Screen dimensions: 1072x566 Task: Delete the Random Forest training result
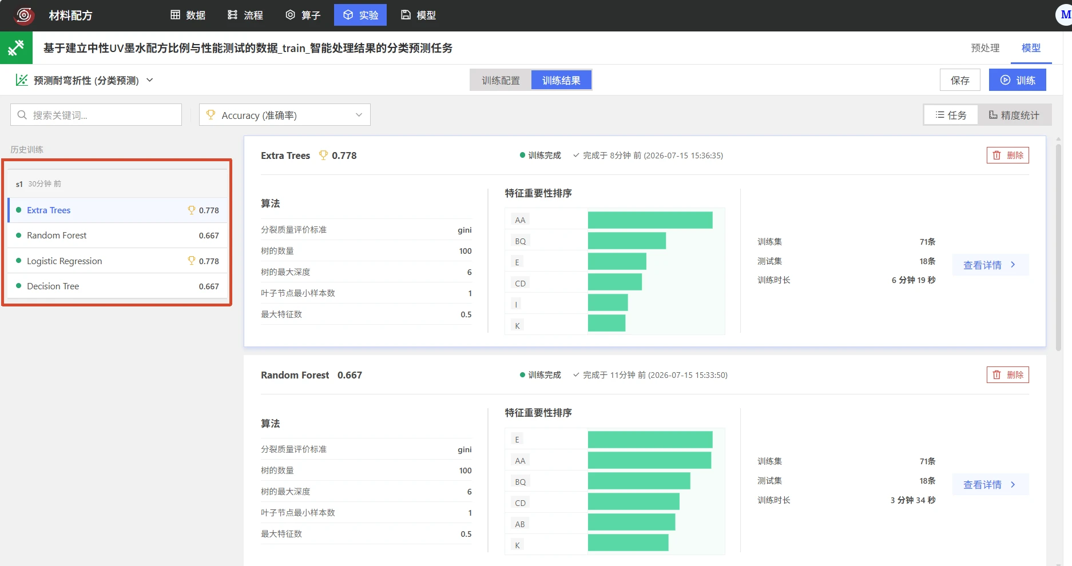pos(1007,374)
